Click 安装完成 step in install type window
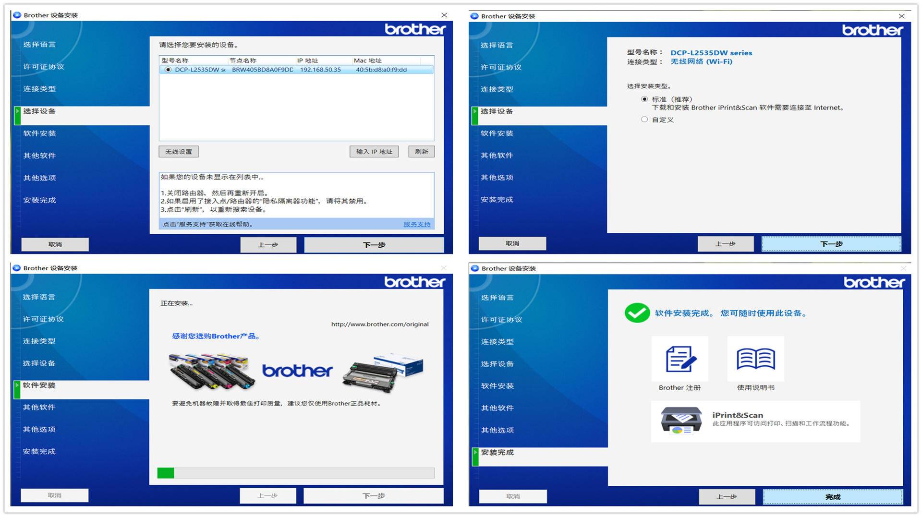This screenshot has width=922, height=517. [x=497, y=200]
